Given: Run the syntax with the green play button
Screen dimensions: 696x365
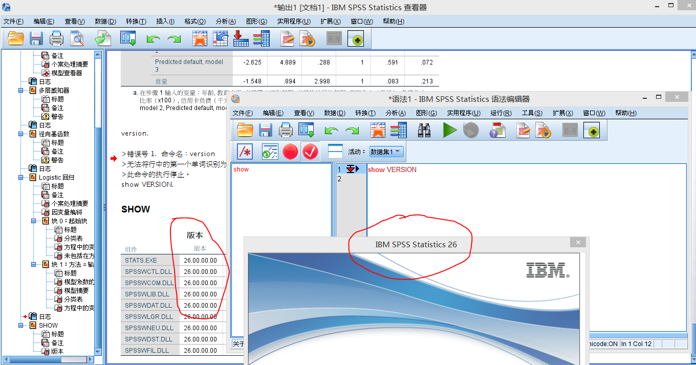Looking at the screenshot, I should click(449, 130).
